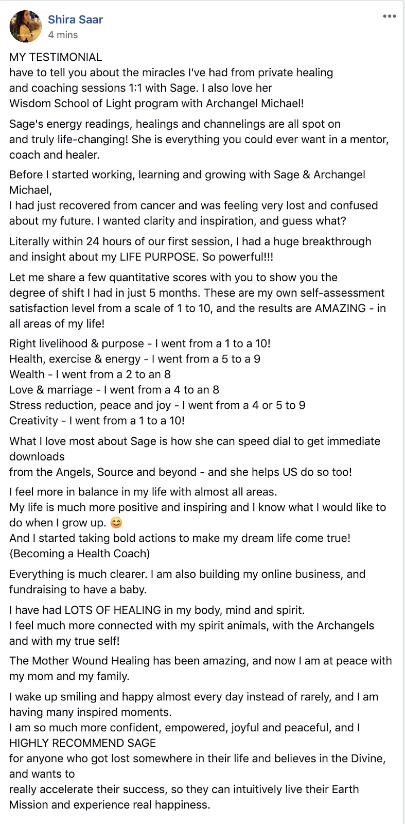The width and height of the screenshot is (405, 824).
Task: Click the "HIGHLY RECOMMEND SAGE" text
Action: pyautogui.click(x=82, y=743)
